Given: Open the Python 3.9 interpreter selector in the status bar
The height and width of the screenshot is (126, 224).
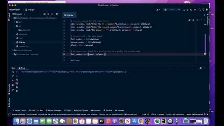Looking at the screenshot, I should [175, 114].
